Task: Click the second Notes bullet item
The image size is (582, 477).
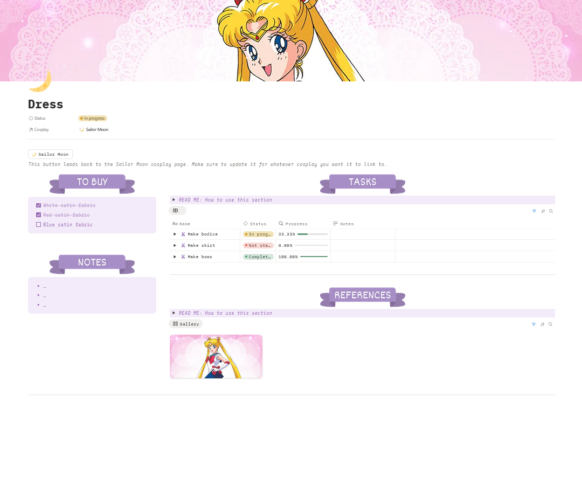Action: (x=45, y=296)
